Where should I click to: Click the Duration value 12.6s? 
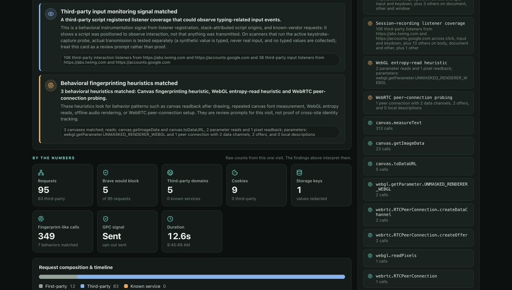click(x=179, y=236)
